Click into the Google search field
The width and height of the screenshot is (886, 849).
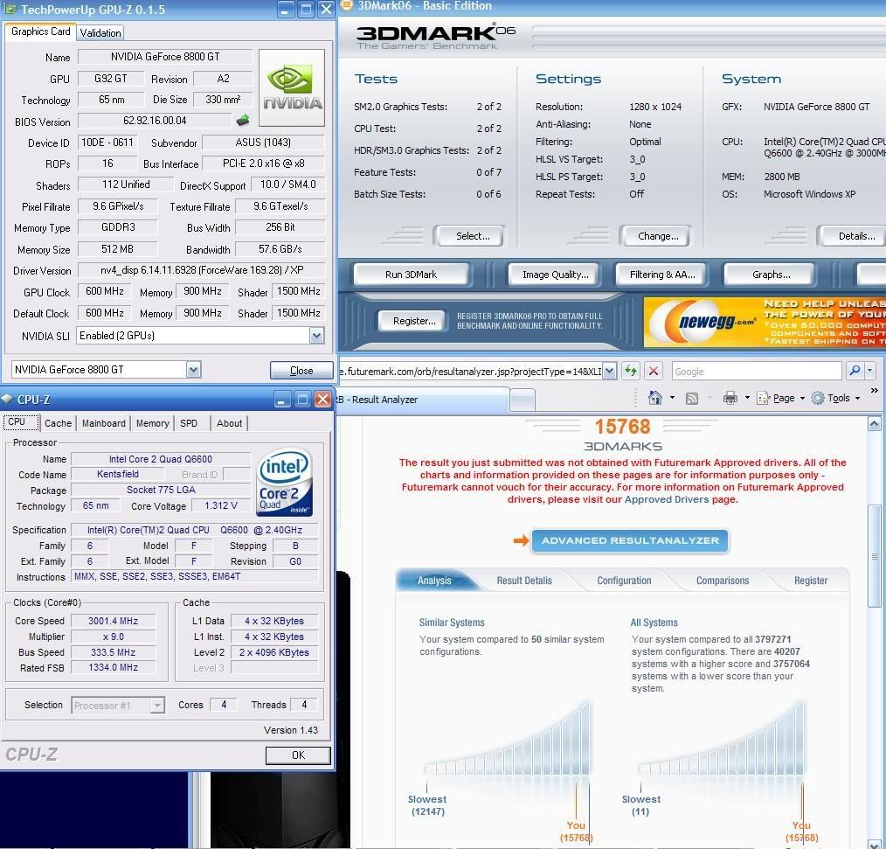(x=755, y=371)
